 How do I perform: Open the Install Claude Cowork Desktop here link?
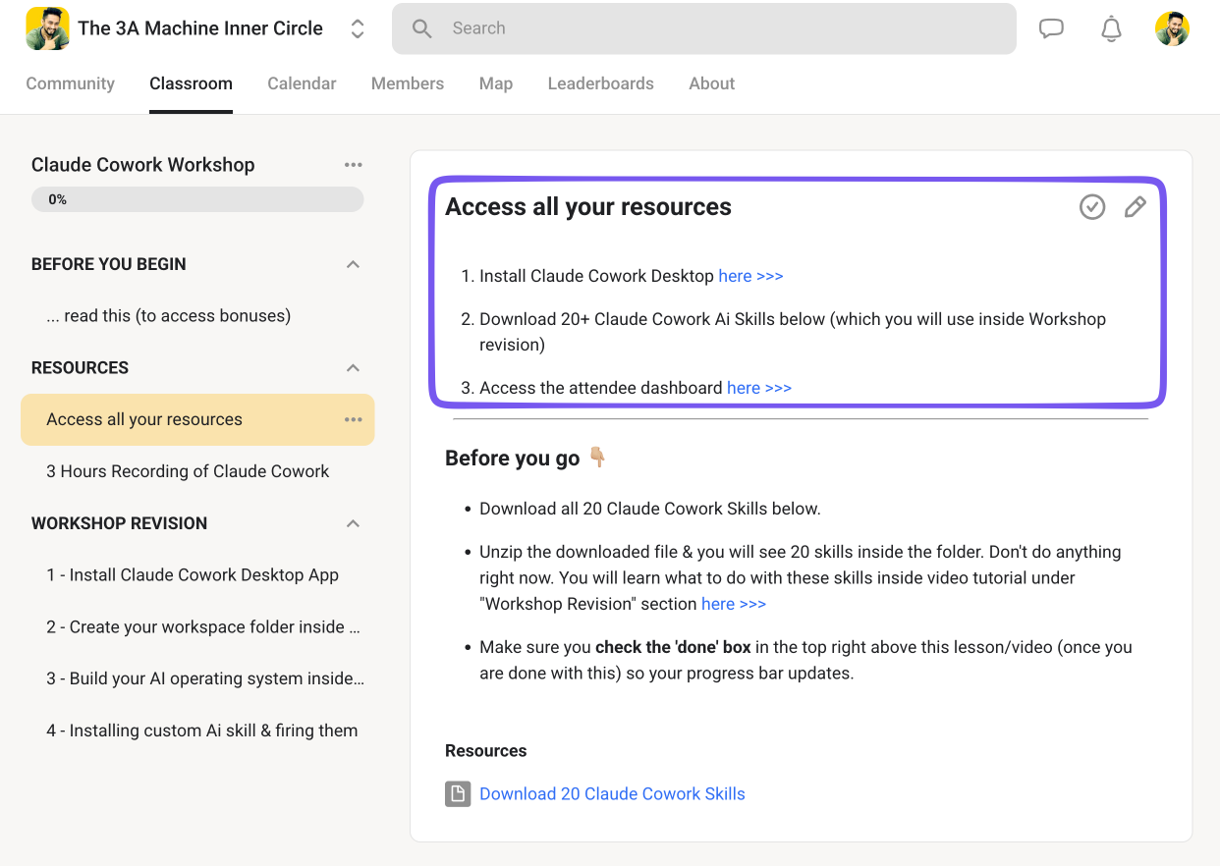(x=750, y=276)
